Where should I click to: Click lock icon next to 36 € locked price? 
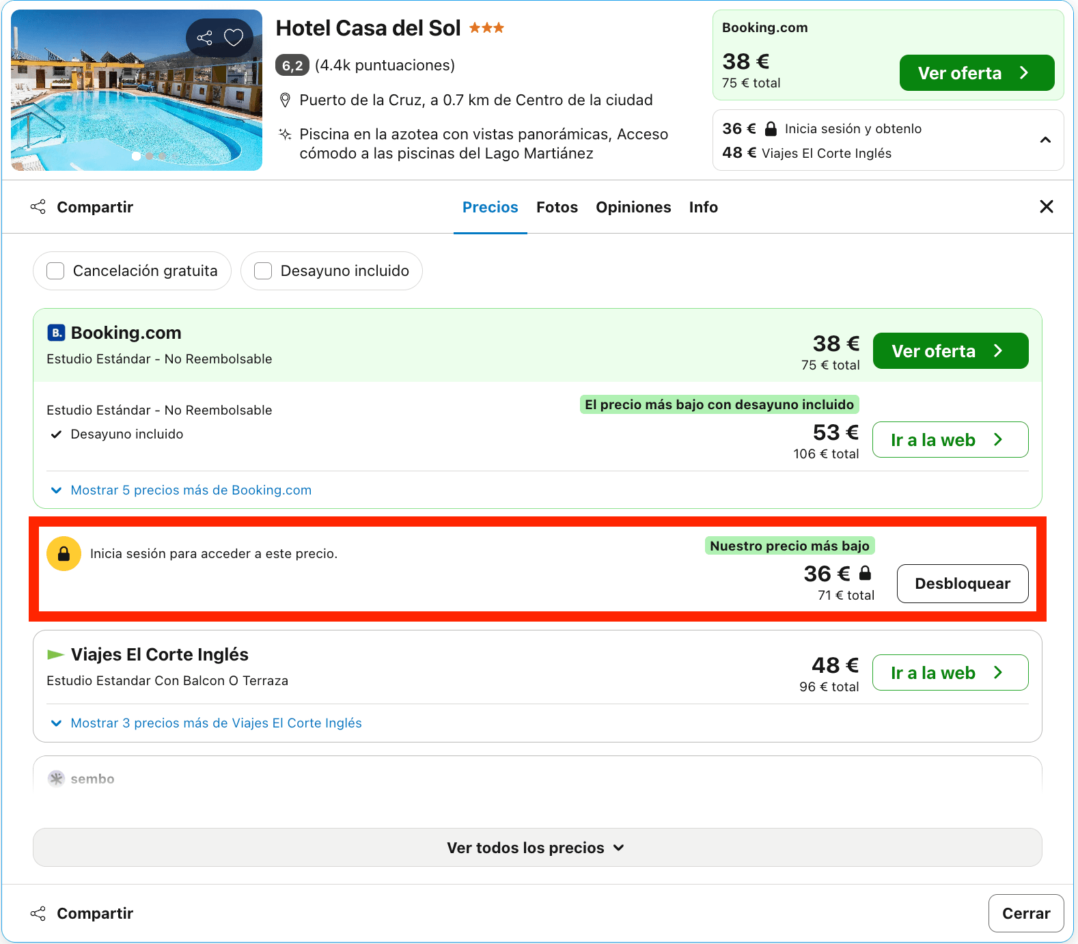pos(865,573)
